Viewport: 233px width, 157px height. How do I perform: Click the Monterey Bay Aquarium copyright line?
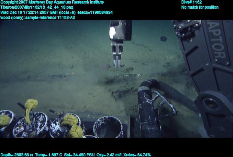coord(52,2)
